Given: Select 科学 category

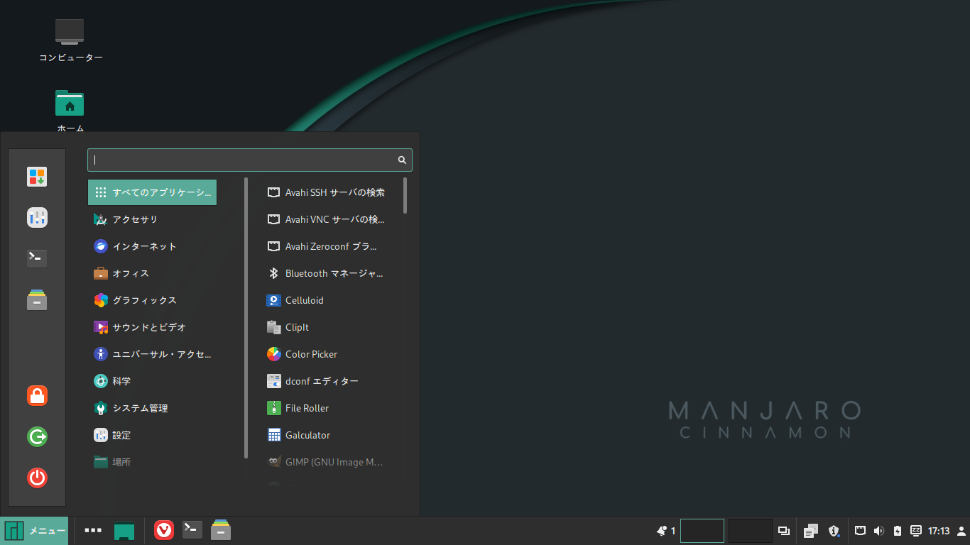Looking at the screenshot, I should pyautogui.click(x=152, y=381).
